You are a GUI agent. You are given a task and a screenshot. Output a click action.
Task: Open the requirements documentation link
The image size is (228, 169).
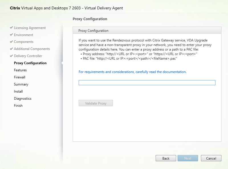133,72
